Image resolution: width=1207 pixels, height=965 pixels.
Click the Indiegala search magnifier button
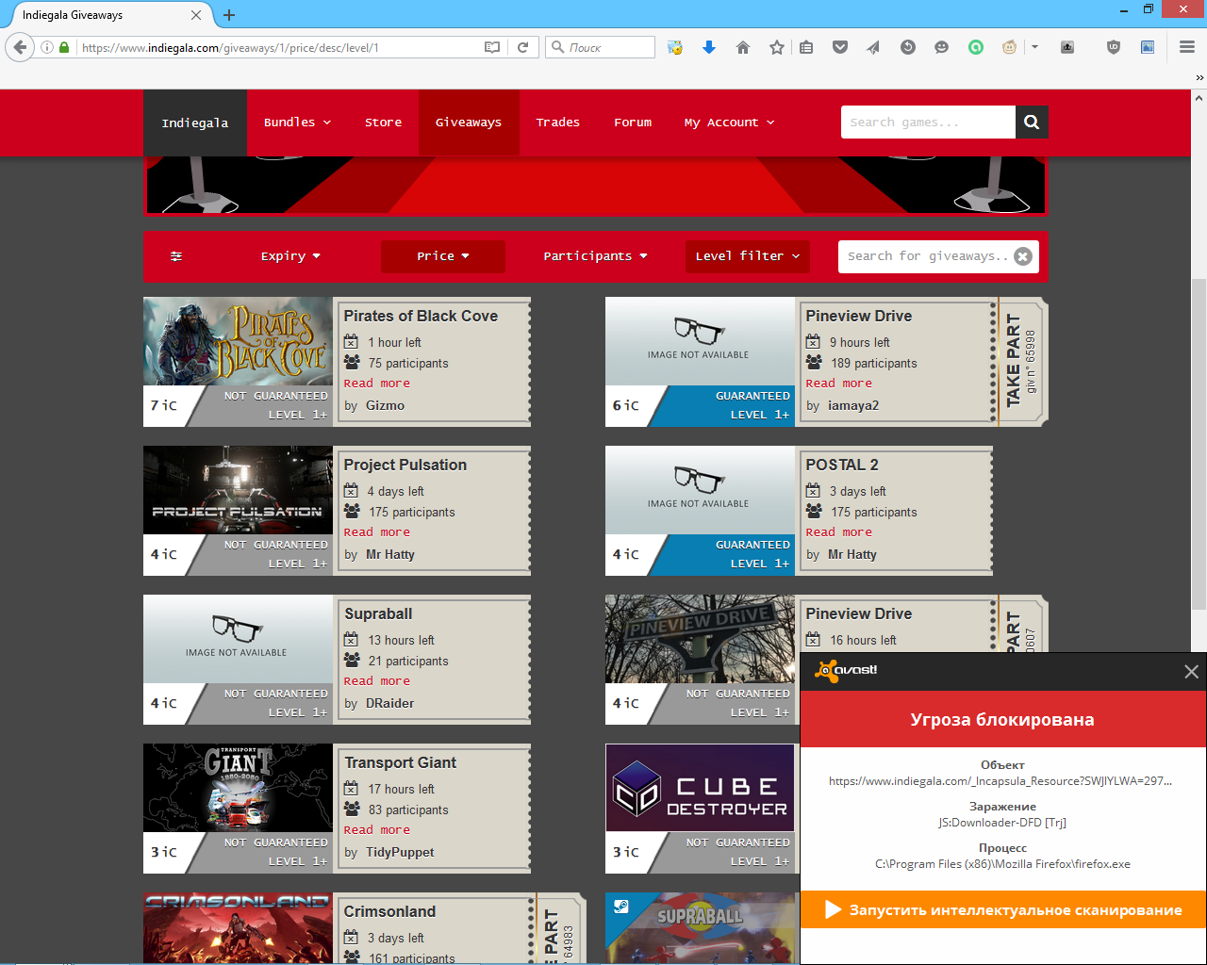click(1032, 123)
